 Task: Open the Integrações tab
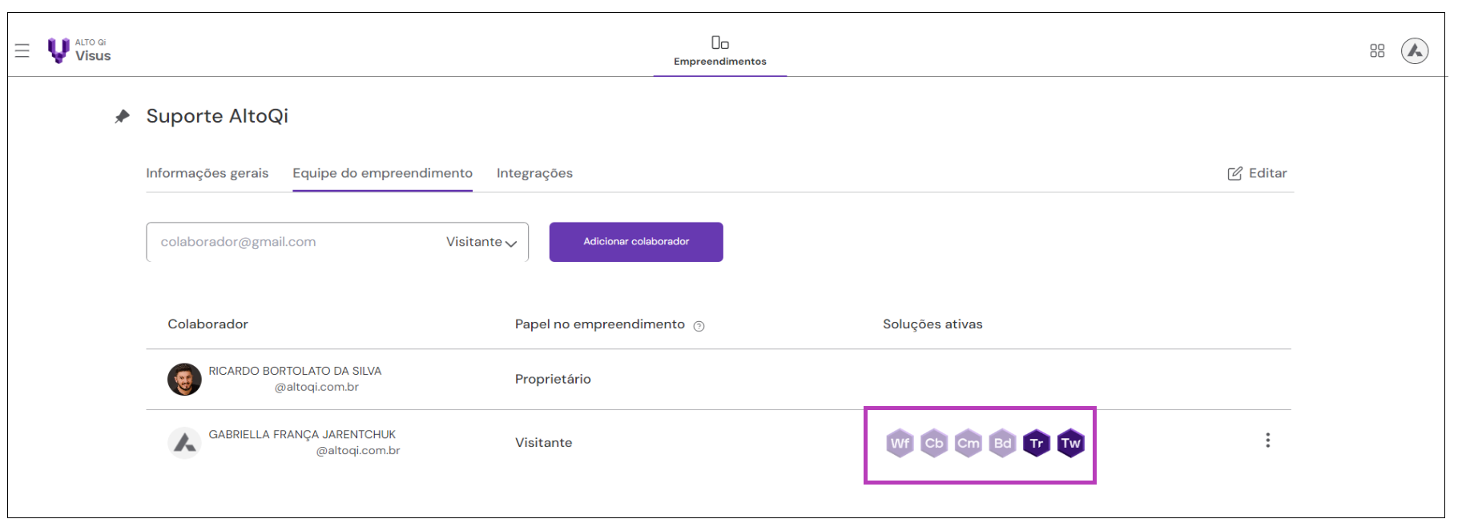[x=534, y=173]
